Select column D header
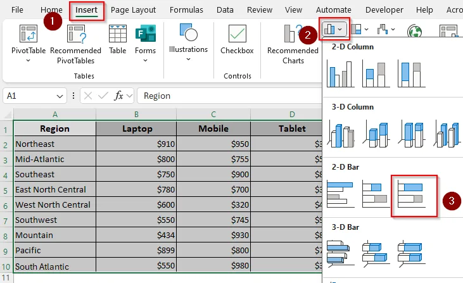The height and width of the screenshot is (283, 463). (286, 115)
